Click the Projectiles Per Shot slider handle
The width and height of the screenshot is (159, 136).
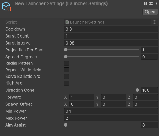click(x=66, y=50)
